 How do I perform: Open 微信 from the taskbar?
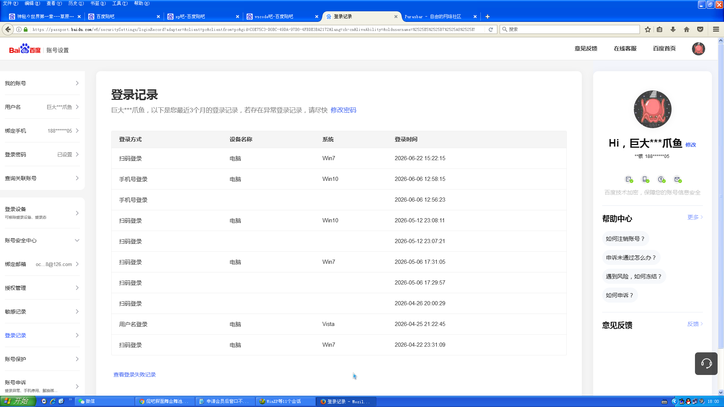(x=105, y=401)
